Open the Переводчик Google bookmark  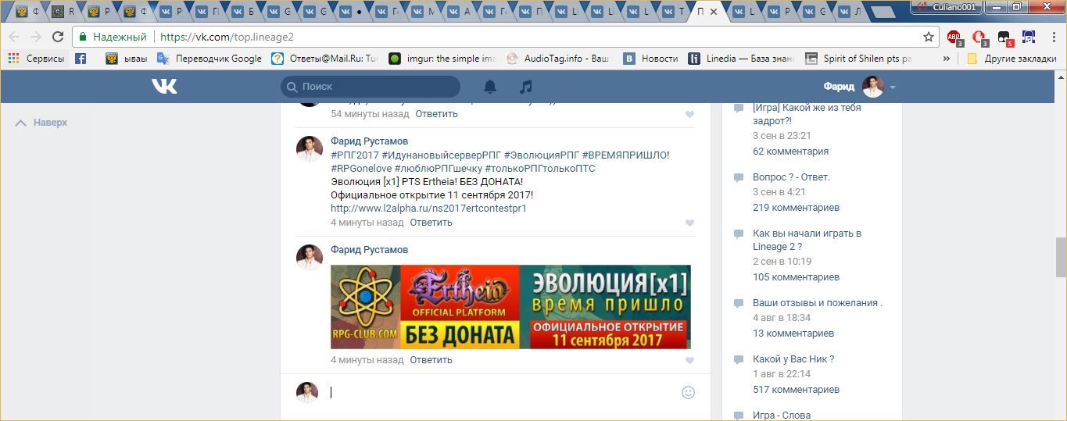click(x=209, y=59)
